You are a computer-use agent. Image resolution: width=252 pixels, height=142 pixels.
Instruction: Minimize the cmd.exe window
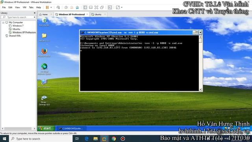(194, 32)
